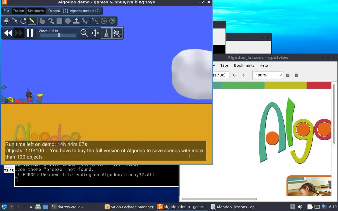The width and height of the screenshot is (338, 211).
Task: Undo with the rewind double-arrow button
Action: (8, 33)
